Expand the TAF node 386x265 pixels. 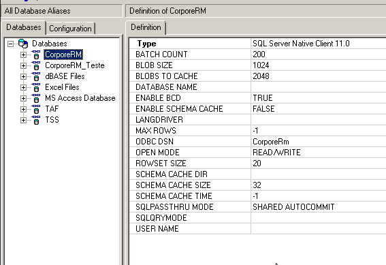click(x=23, y=110)
